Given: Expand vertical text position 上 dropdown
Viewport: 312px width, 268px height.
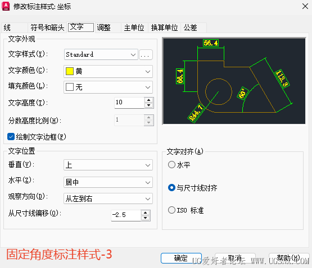Looking at the screenshot, I should click(108, 165).
